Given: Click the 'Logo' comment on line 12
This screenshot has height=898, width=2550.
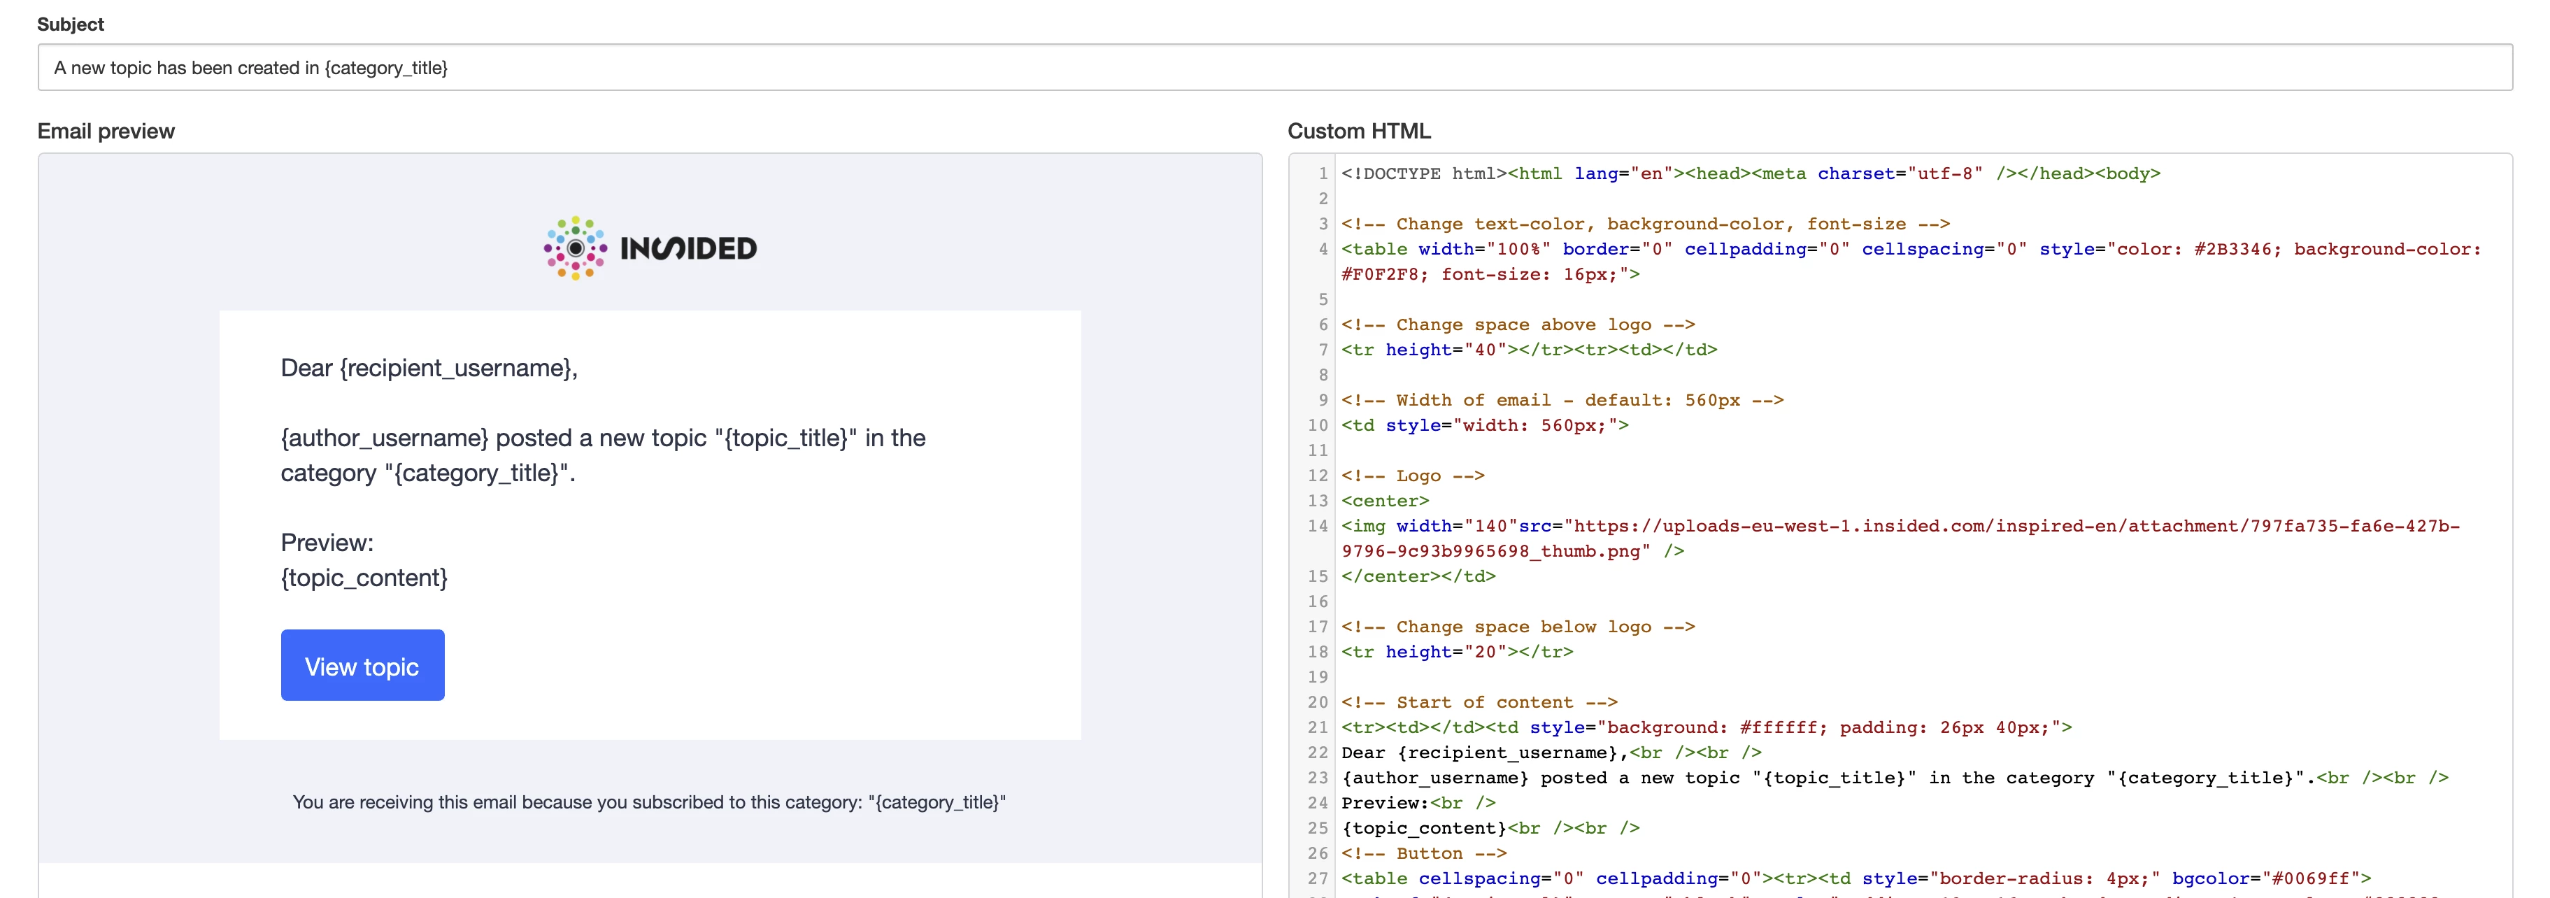Looking at the screenshot, I should (x=1411, y=476).
